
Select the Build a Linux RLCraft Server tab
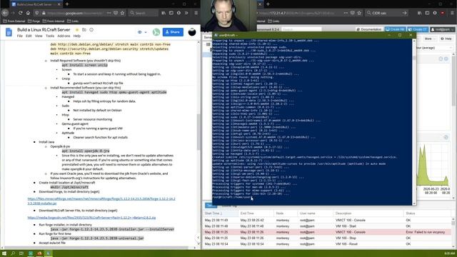tap(36, 4)
